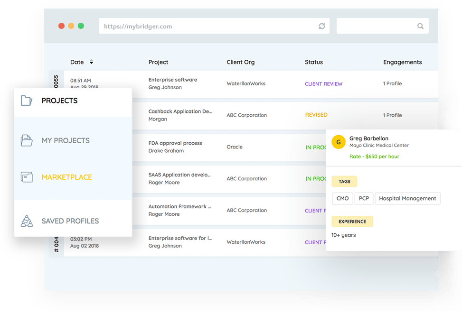The width and height of the screenshot is (462, 313).
Task: Toggle the Date column sort arrow
Action: tap(91, 62)
